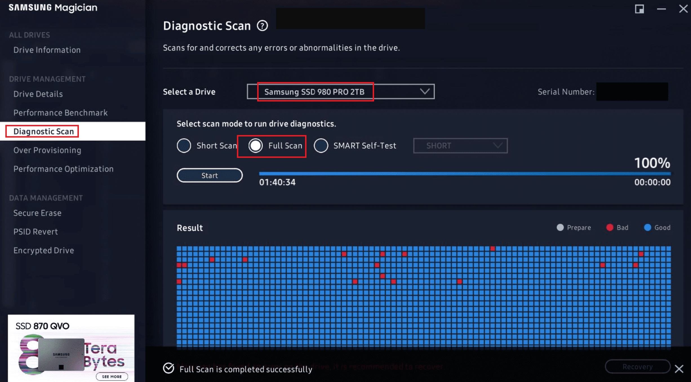Click 'Select scan mode to run drive diagnostics' text
The image size is (691, 382).
[256, 124]
